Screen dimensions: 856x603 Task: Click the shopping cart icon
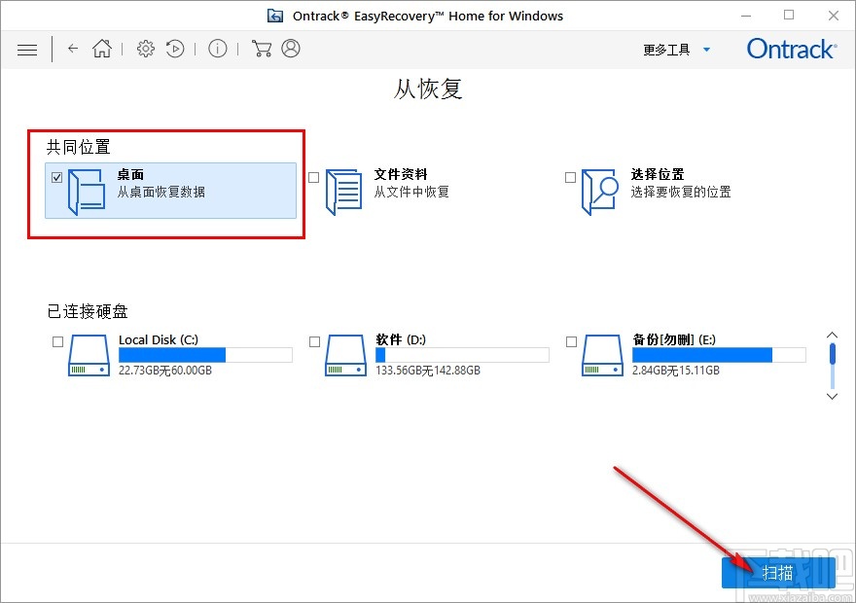pos(261,49)
